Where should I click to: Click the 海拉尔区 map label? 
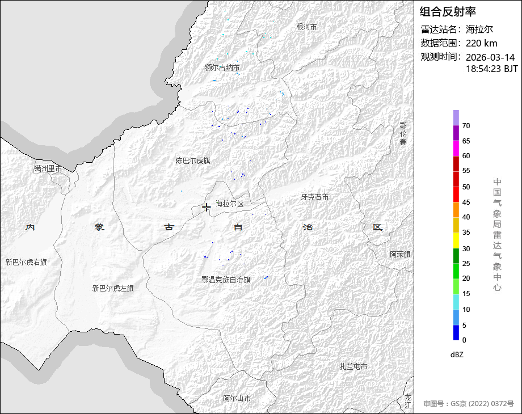(x=230, y=204)
